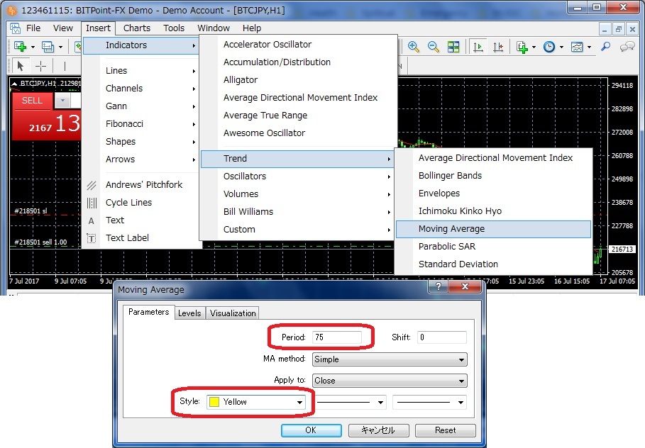Click the Templates chart icon

click(x=578, y=47)
